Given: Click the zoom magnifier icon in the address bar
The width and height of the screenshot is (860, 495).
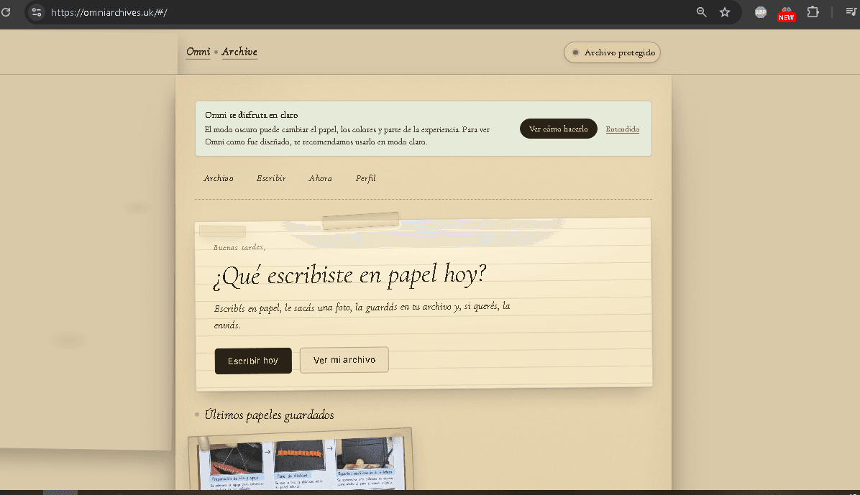Looking at the screenshot, I should point(702,12).
